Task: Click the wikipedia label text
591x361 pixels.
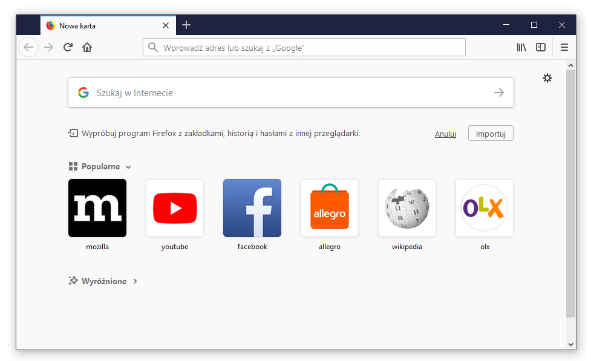Action: coord(407,247)
